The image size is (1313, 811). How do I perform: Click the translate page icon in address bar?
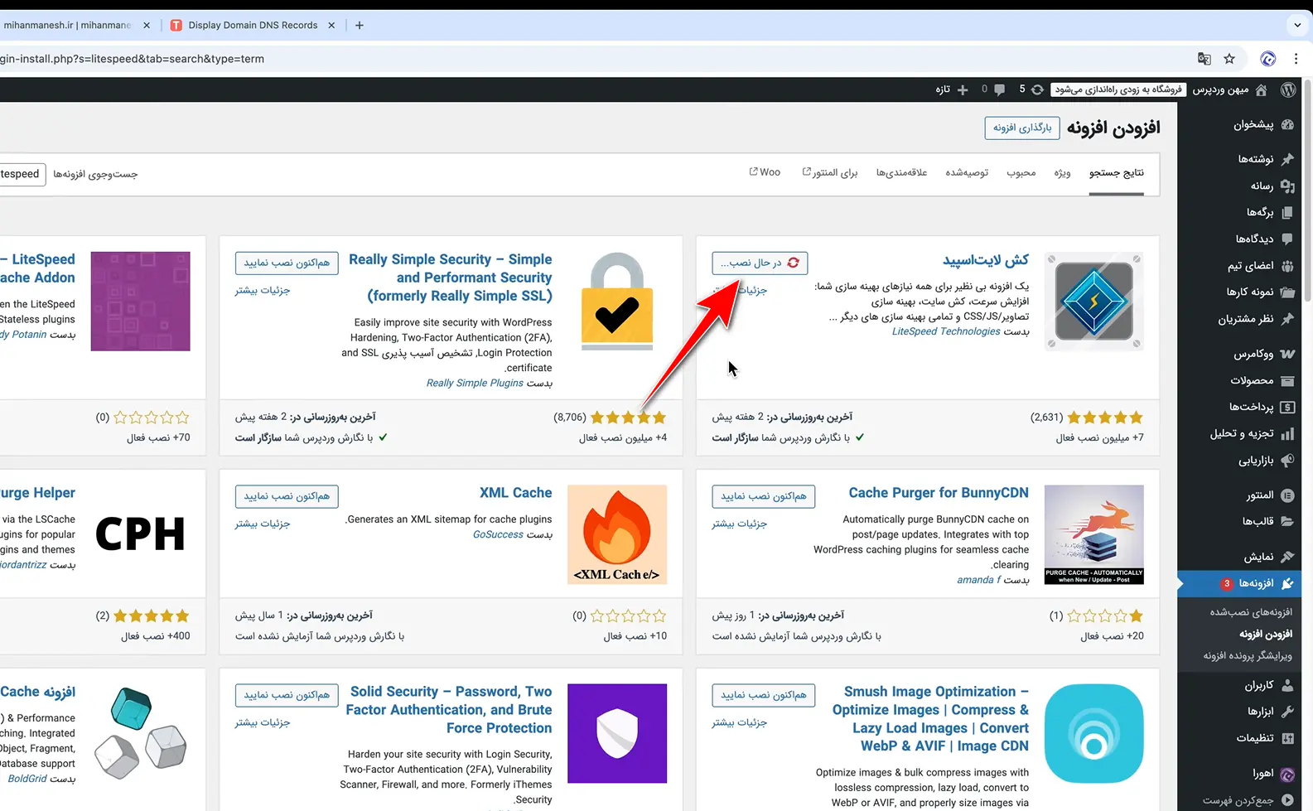[x=1204, y=59]
